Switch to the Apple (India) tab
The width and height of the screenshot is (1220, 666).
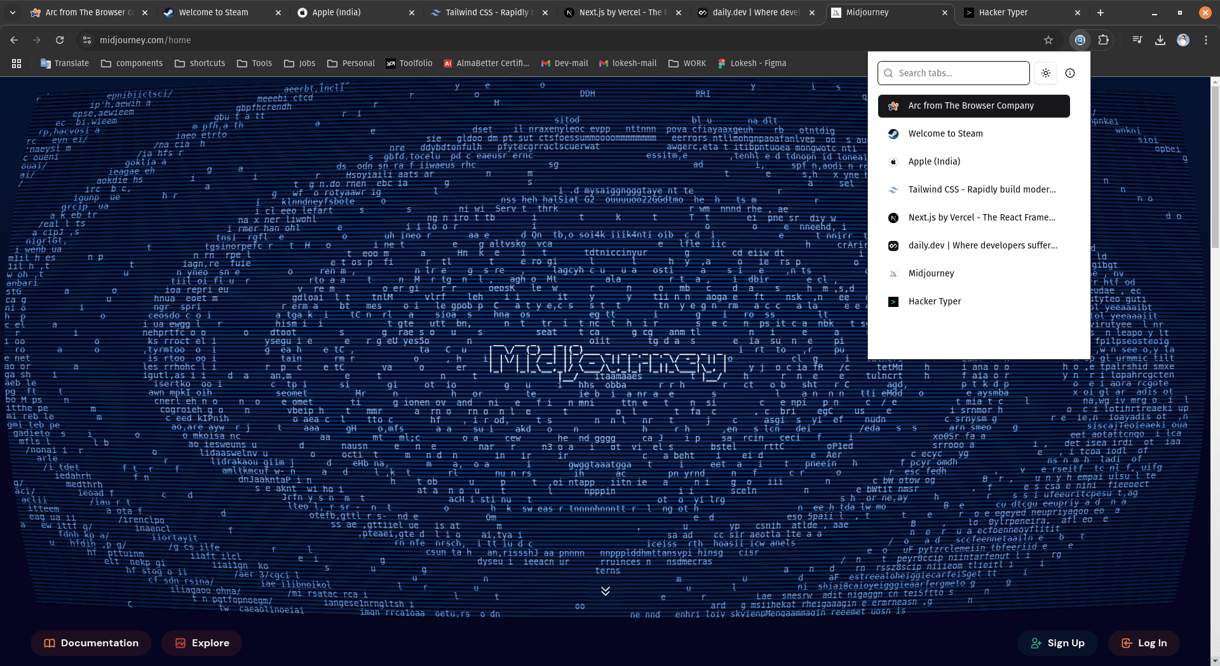pyautogui.click(x=335, y=12)
